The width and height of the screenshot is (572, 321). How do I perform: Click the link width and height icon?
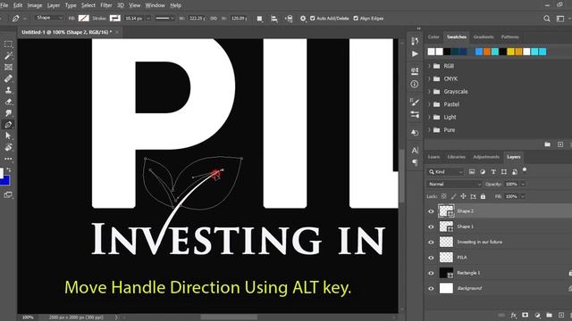tap(214, 18)
